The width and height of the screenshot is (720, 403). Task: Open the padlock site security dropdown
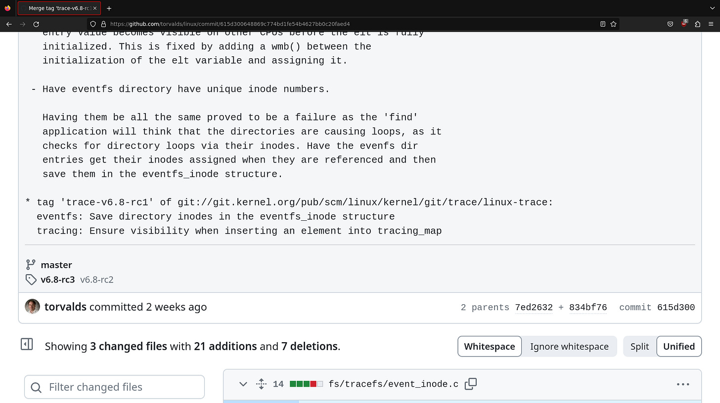click(x=102, y=24)
